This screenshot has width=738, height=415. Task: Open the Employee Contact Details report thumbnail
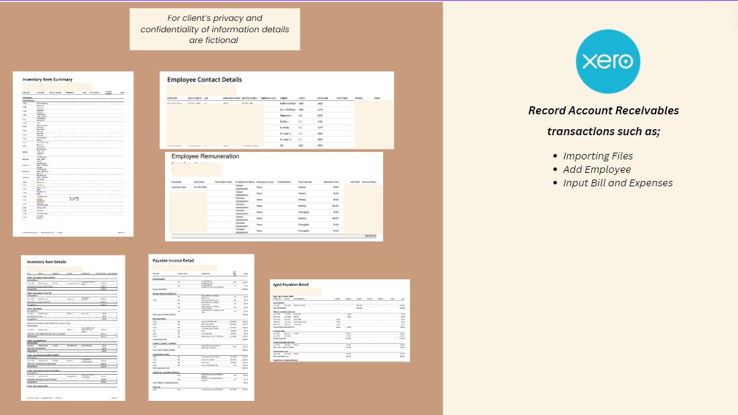[277, 110]
